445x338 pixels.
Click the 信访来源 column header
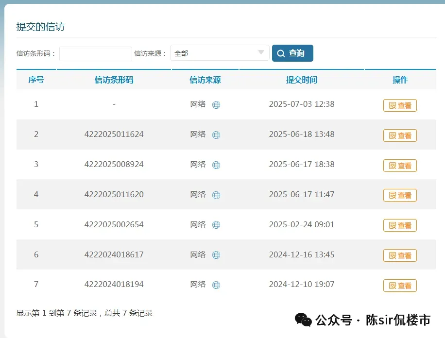(205, 80)
